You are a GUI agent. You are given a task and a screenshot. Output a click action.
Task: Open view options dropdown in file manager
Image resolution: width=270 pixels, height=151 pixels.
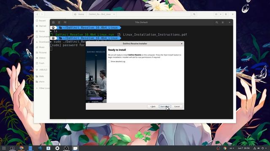pyautogui.click(x=221, y=14)
